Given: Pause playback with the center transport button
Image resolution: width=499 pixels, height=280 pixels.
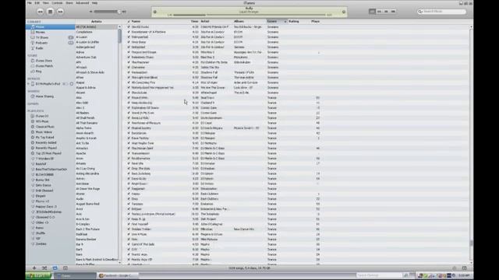Looking at the screenshot, I should pos(50,12).
